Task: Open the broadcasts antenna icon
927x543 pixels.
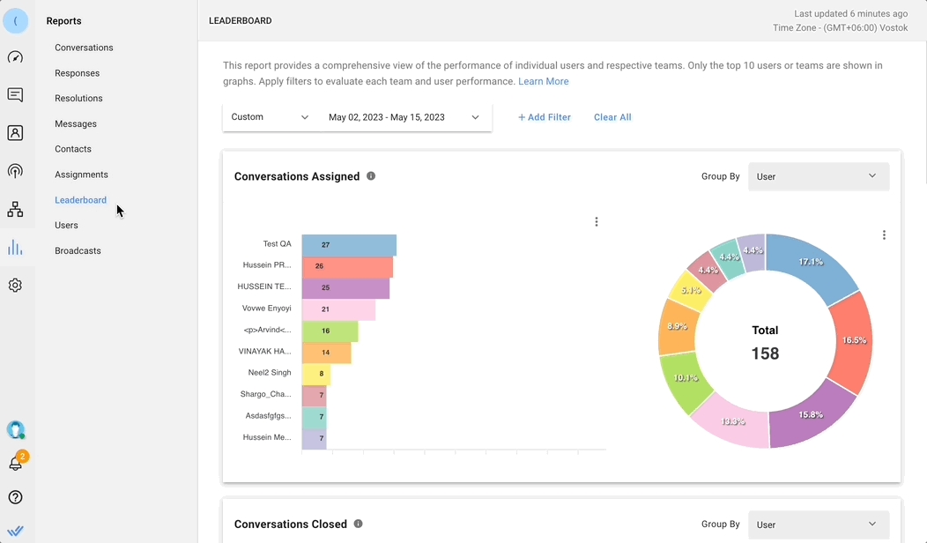Action: [15, 171]
